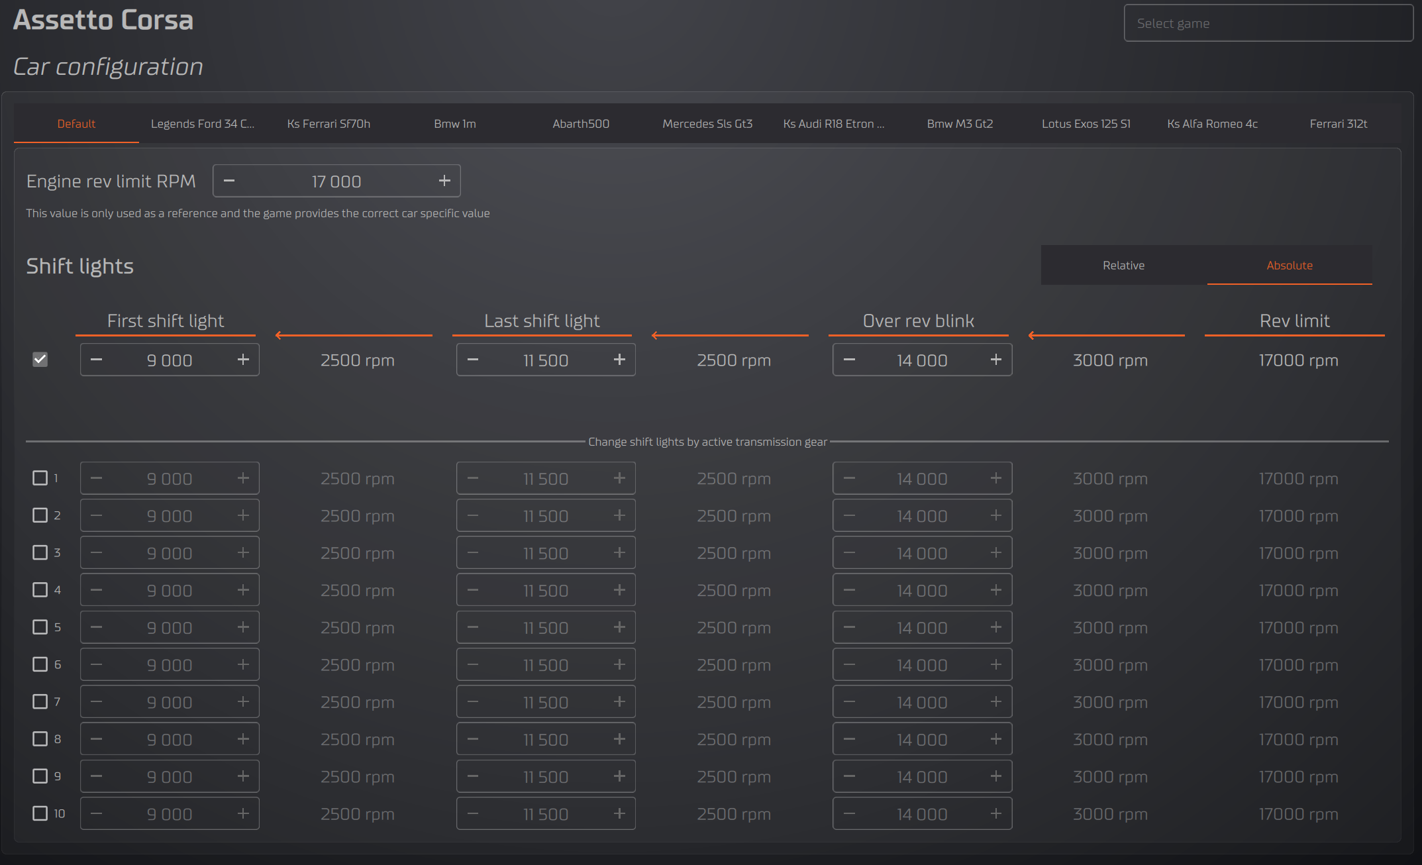Decrease Over rev blink value
Image resolution: width=1422 pixels, height=865 pixels.
(x=849, y=360)
